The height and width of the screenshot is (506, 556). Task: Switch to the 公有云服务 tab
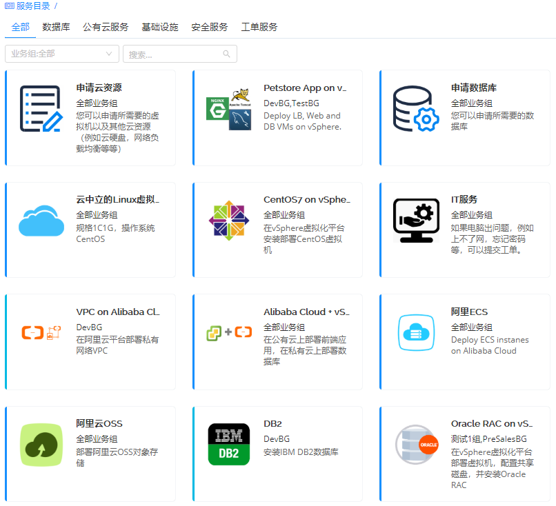[106, 27]
